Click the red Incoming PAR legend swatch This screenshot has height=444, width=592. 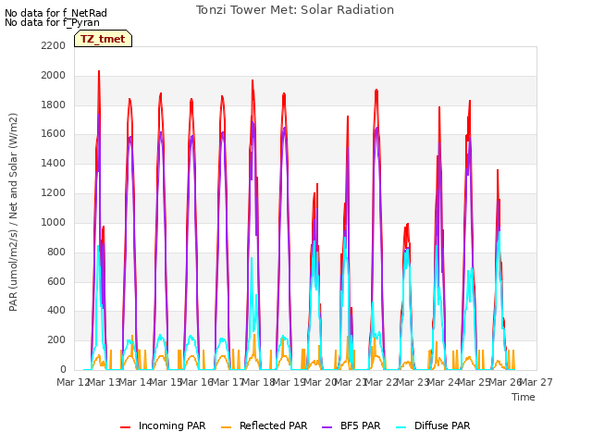coord(126,426)
